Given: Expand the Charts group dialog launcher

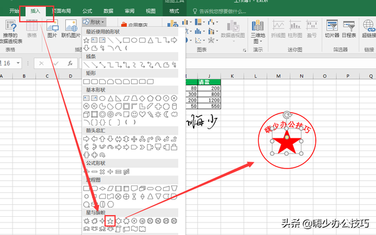Looking at the screenshot, I should [x=244, y=50].
